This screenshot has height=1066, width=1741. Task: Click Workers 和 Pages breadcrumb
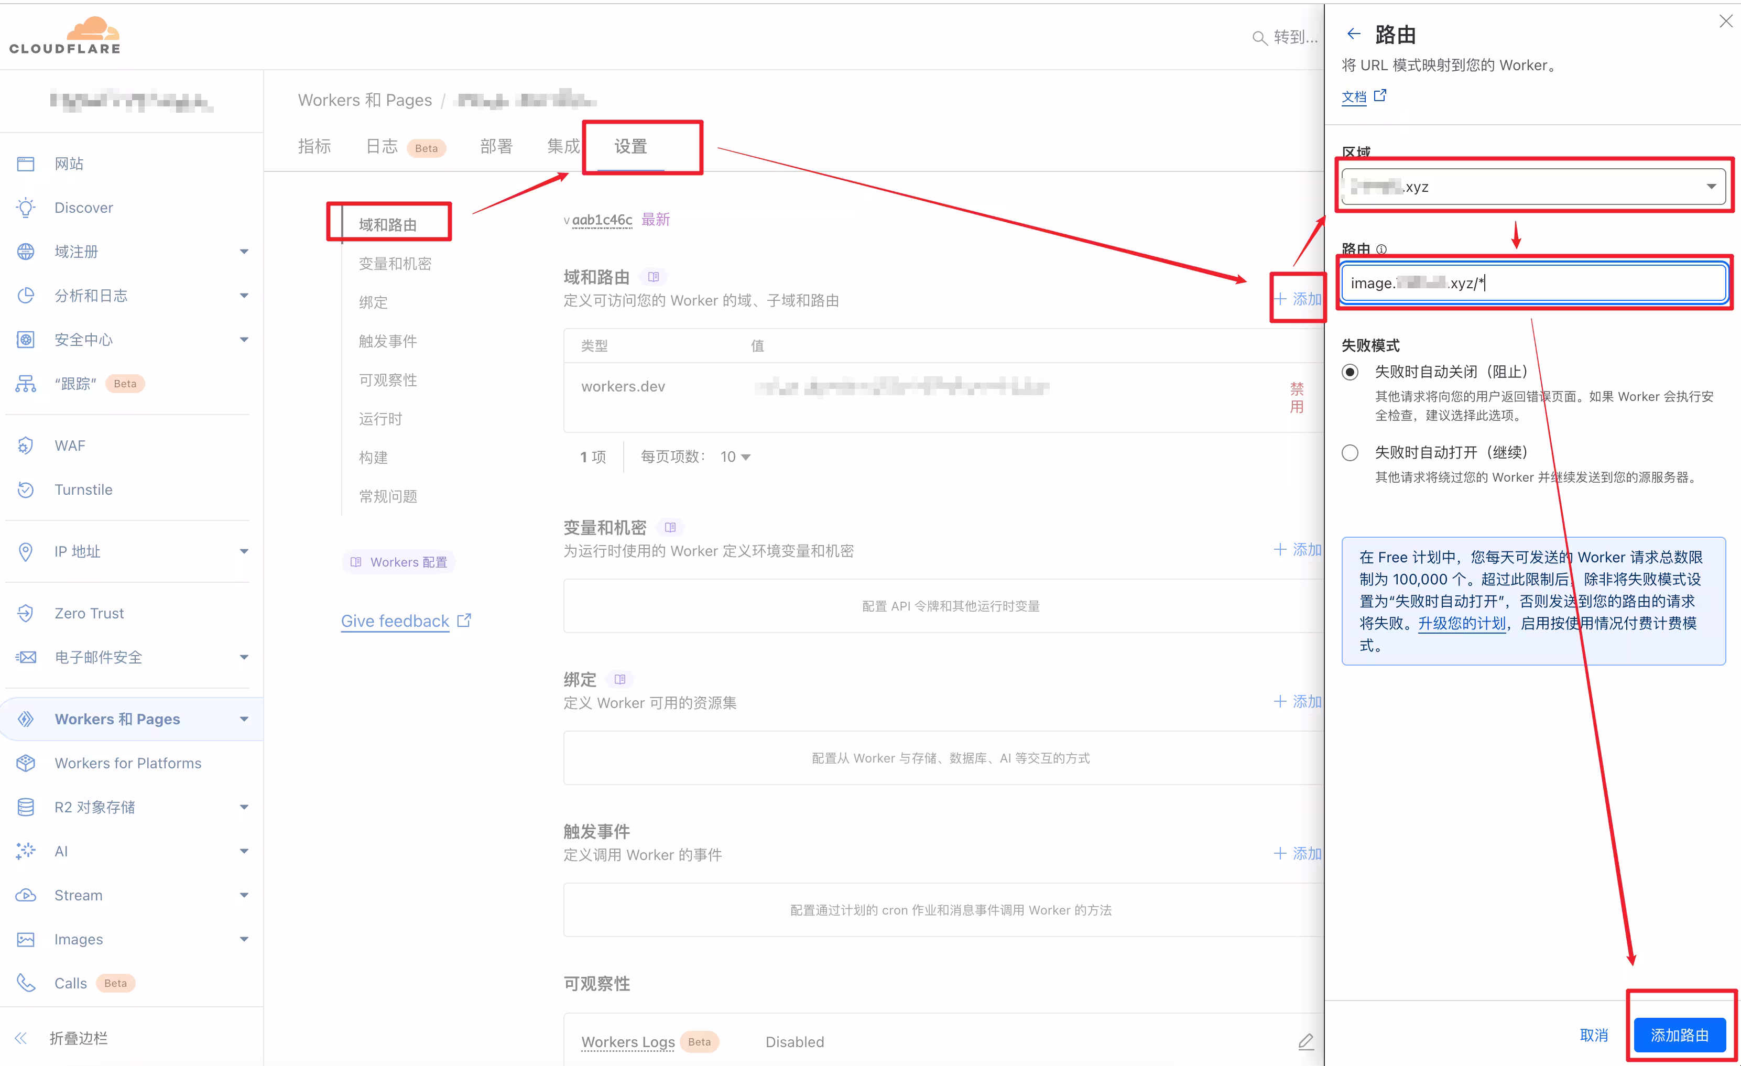tap(365, 100)
